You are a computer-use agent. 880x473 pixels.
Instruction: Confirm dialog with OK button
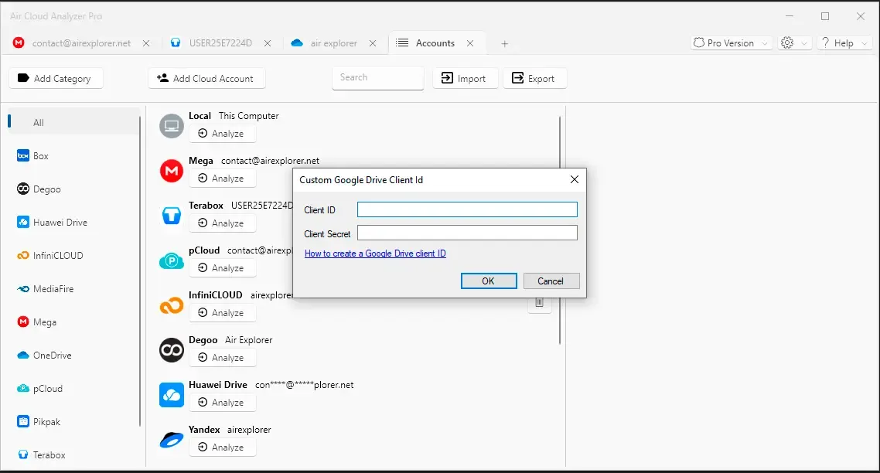coord(489,281)
